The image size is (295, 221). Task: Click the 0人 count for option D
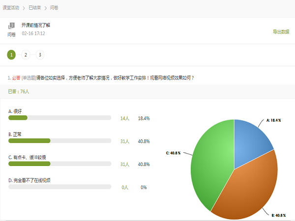[125, 188]
